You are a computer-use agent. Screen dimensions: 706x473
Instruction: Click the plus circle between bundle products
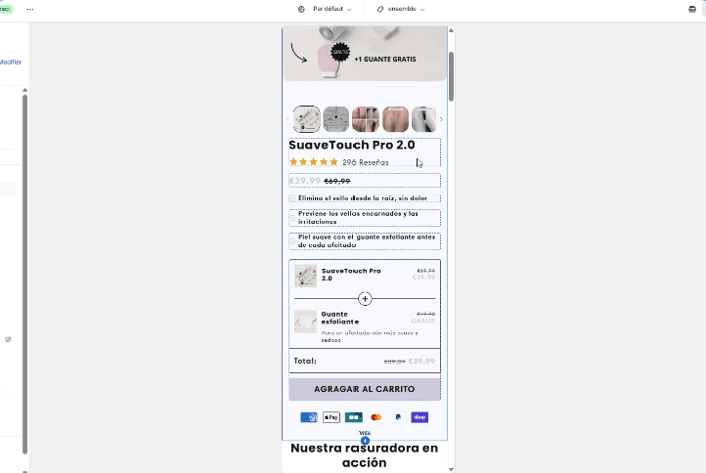365,298
